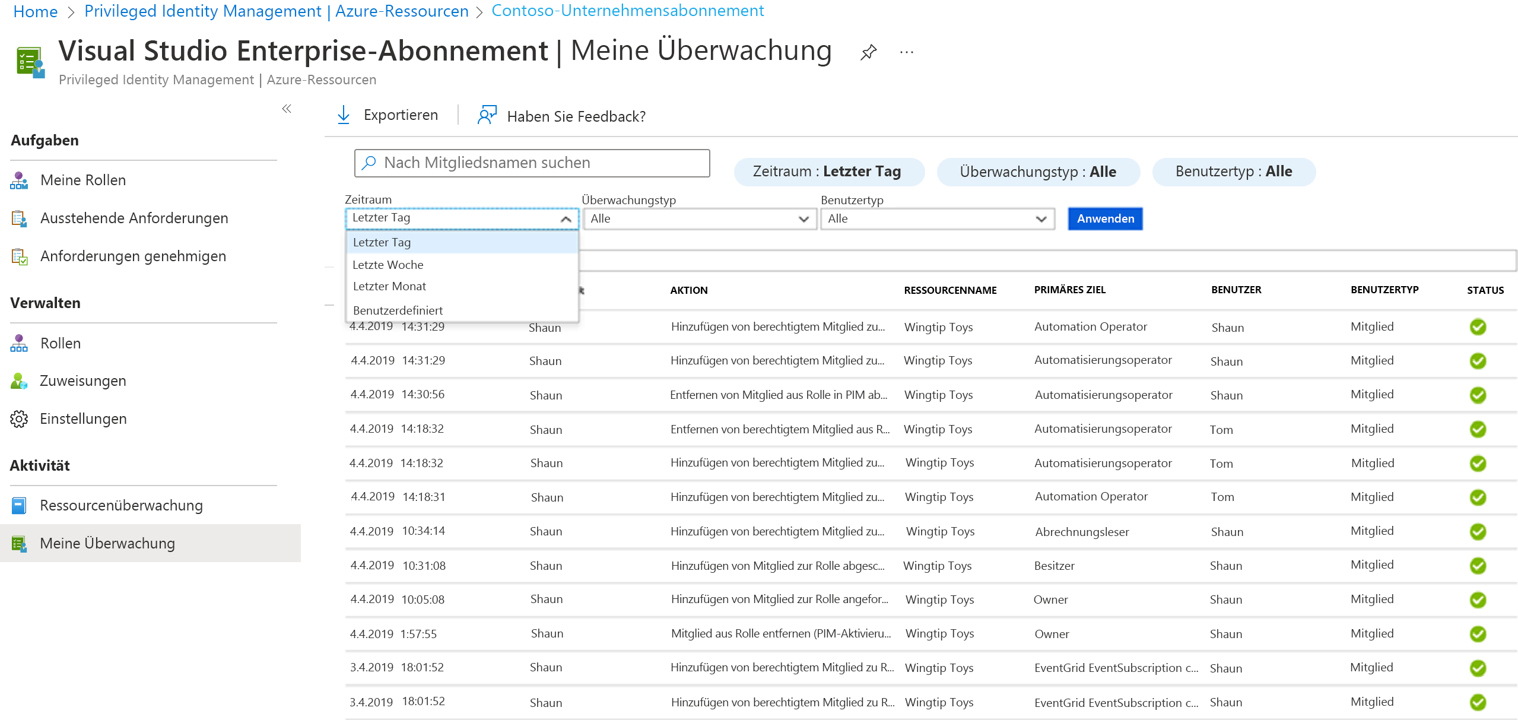Open Privileged Identity Management | Azure-Ressourcen breadcrumb
Viewport: 1518px width, 720px height.
(277, 11)
